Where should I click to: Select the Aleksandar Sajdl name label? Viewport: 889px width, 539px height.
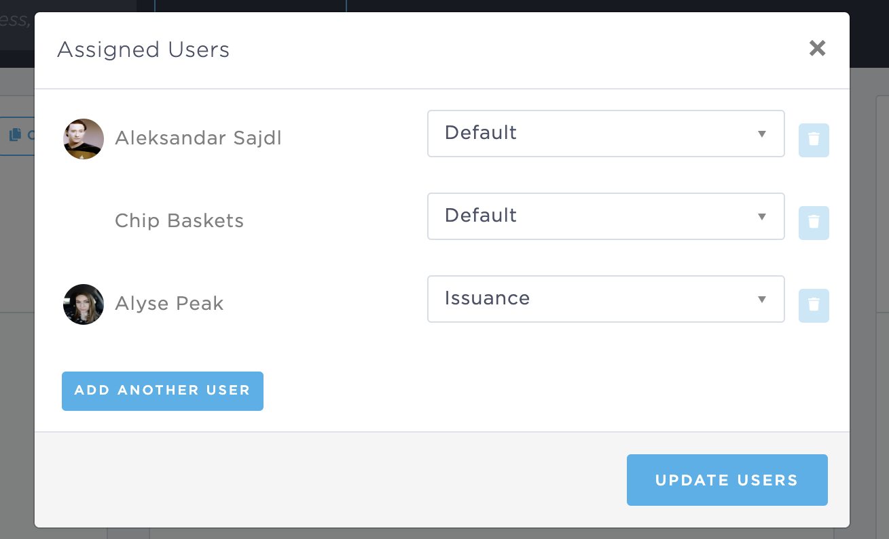pyautogui.click(x=198, y=138)
